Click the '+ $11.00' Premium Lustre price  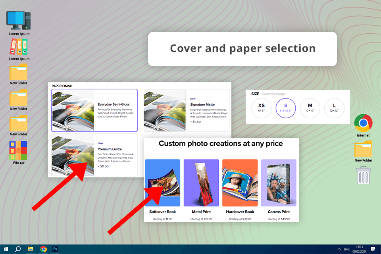pos(103,166)
